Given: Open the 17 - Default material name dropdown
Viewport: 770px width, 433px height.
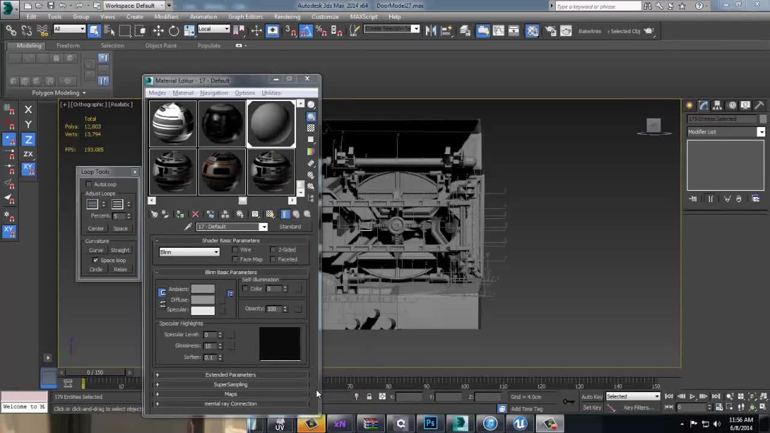Looking at the screenshot, I should click(x=232, y=227).
